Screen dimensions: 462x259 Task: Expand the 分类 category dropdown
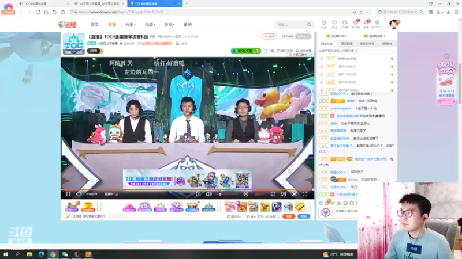click(x=130, y=25)
